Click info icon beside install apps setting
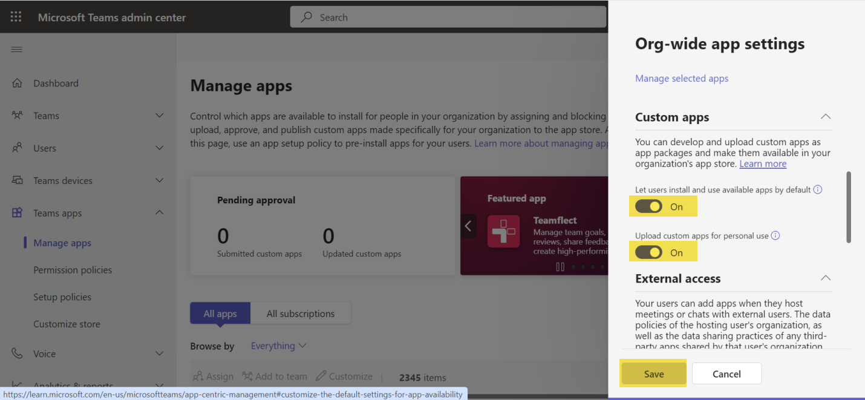865x400 pixels. [x=818, y=189]
